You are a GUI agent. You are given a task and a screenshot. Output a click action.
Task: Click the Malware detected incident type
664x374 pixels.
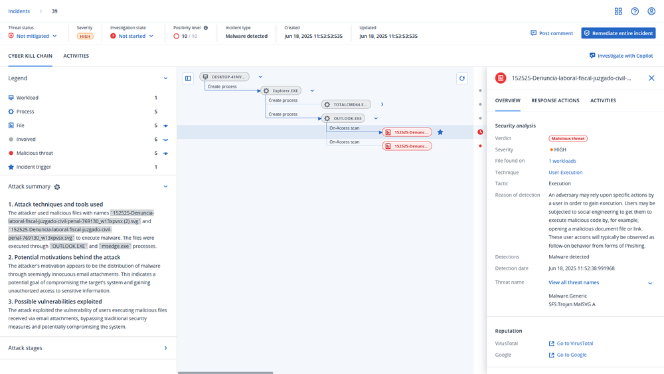pyautogui.click(x=246, y=36)
